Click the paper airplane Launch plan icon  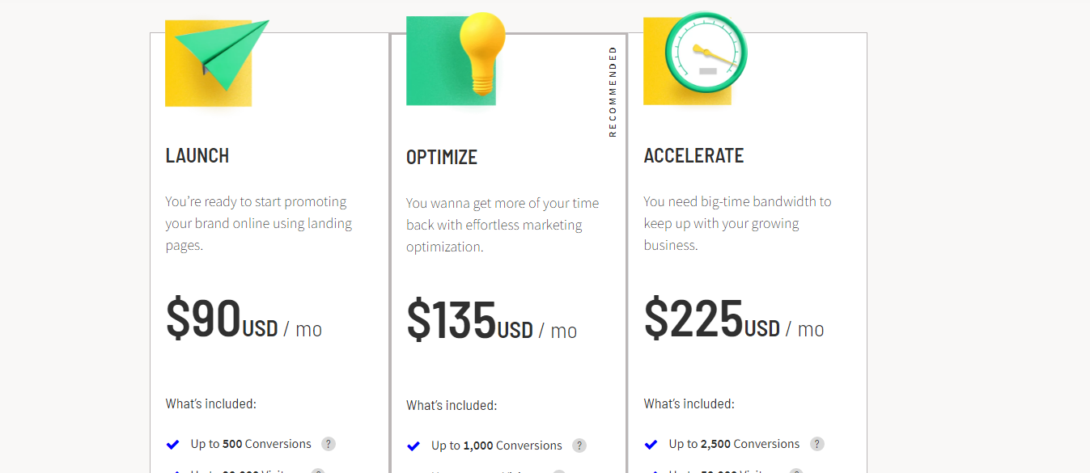[x=217, y=62]
